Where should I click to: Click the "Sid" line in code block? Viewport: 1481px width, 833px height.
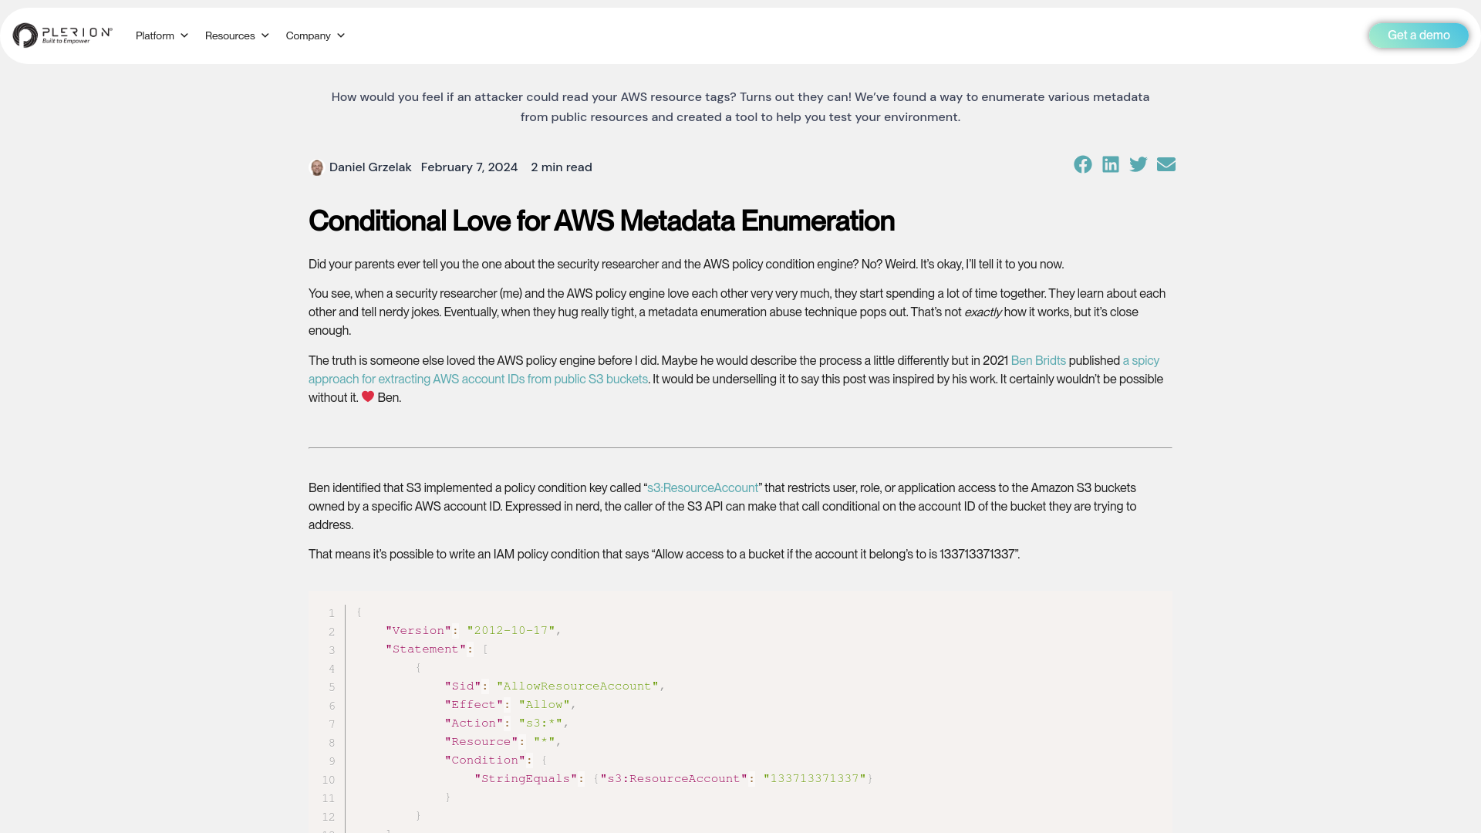point(555,686)
